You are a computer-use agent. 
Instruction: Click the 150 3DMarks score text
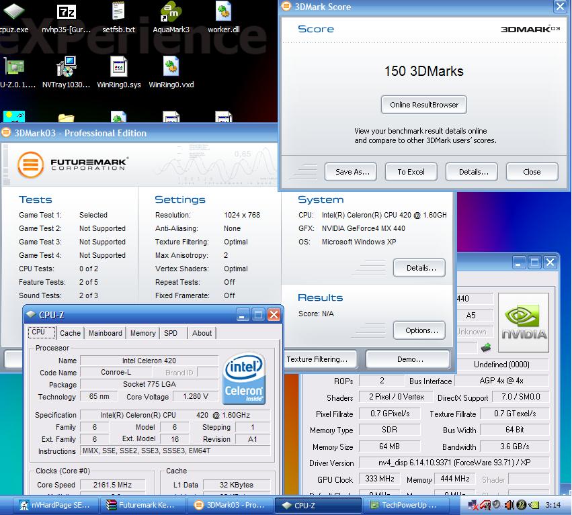(x=424, y=71)
